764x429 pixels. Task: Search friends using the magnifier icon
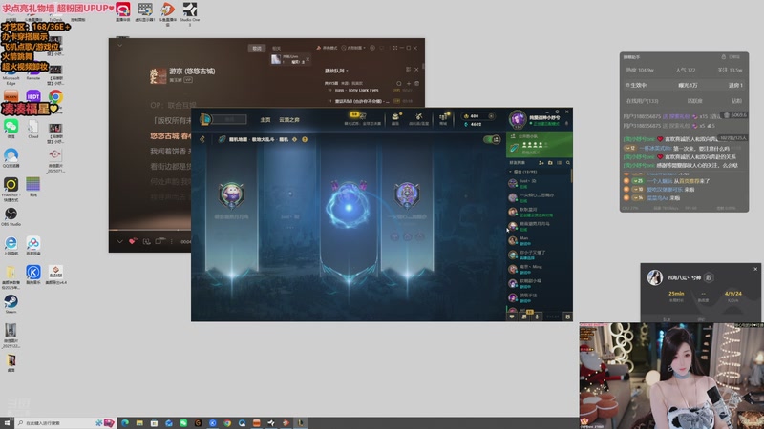pos(568,163)
